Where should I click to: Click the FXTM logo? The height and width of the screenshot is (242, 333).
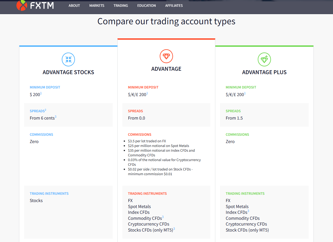pyautogui.click(x=35, y=5)
